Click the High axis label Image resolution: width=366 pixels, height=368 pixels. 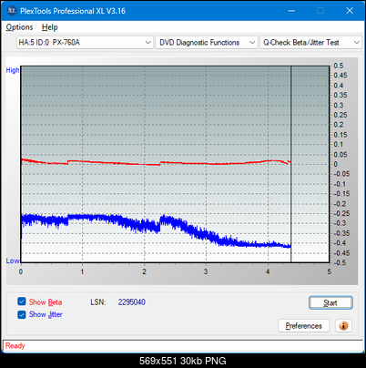click(13, 70)
